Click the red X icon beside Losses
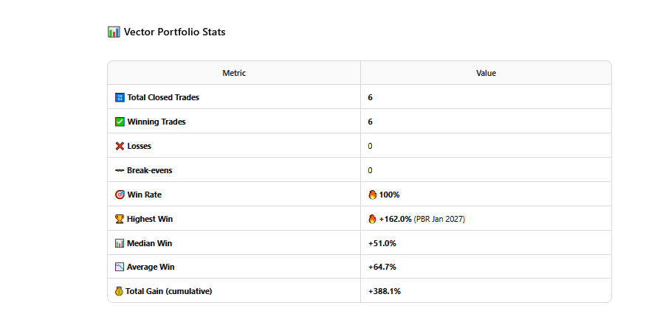This screenshot has width=654, height=311. (120, 146)
